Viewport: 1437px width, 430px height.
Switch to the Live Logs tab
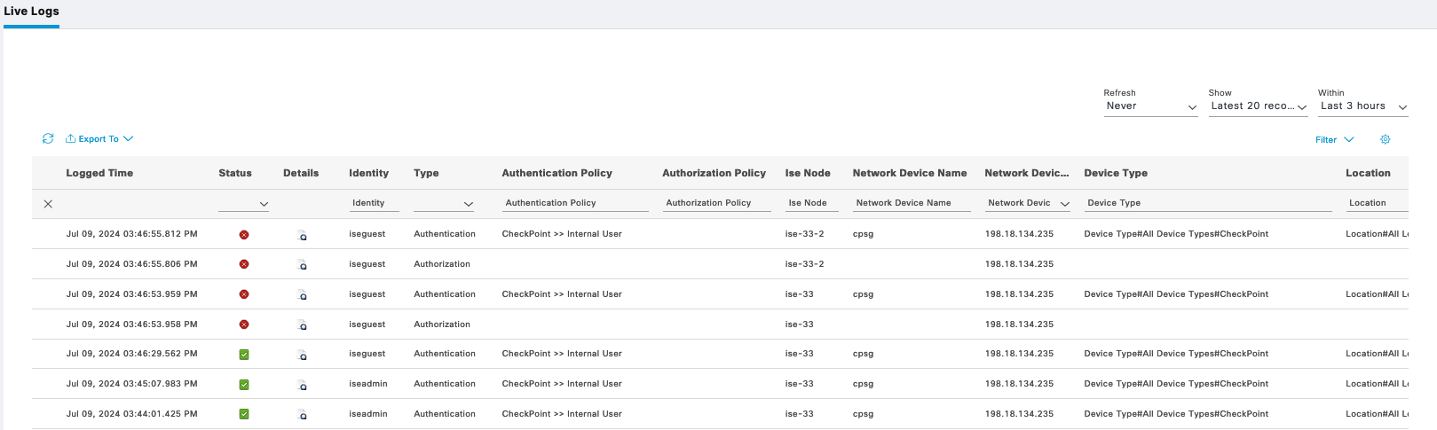31,12
